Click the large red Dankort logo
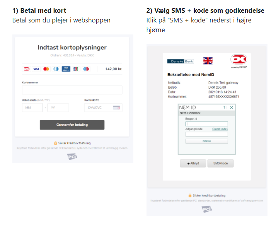This screenshot has width=276, height=226. (x=239, y=59)
